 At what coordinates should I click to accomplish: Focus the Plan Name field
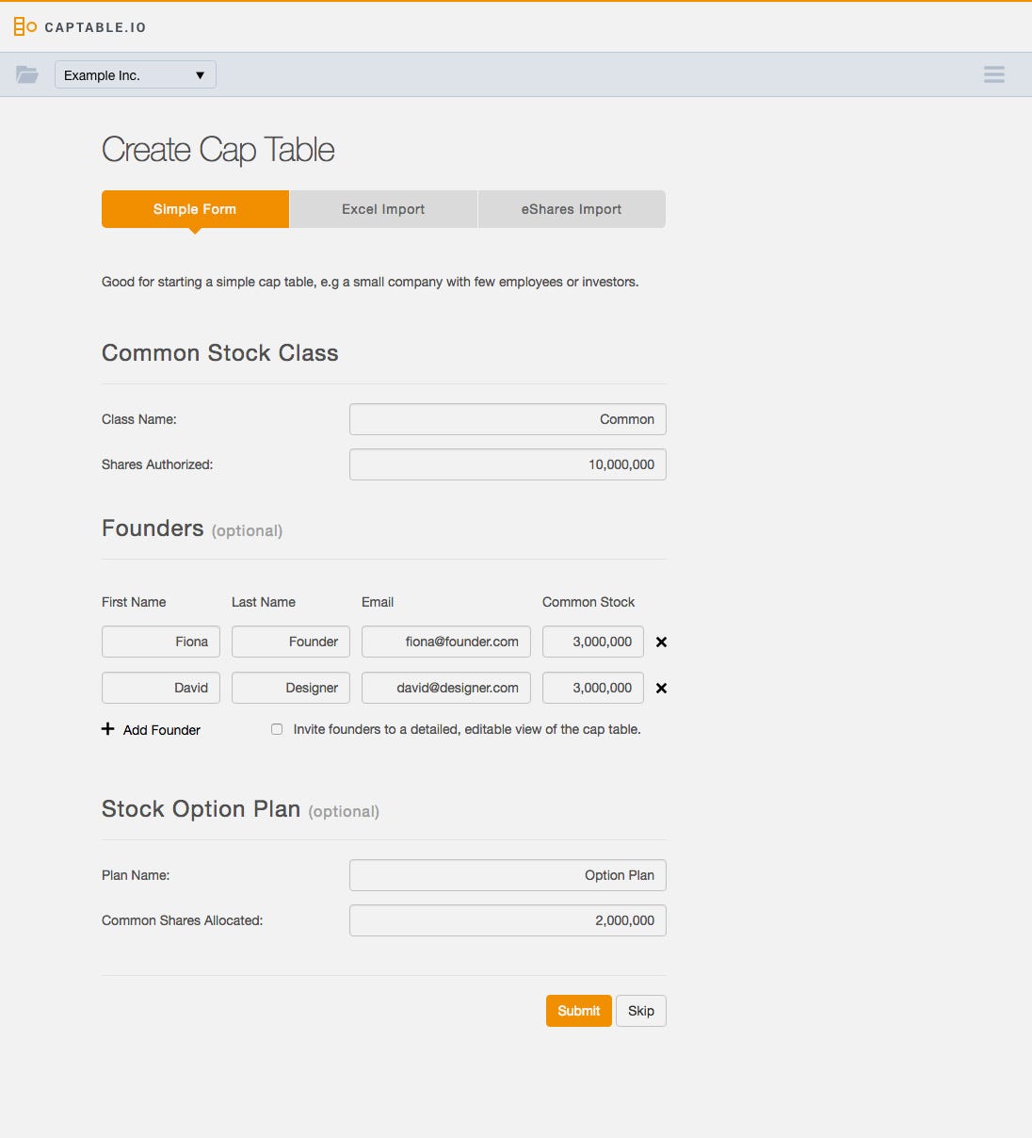(508, 875)
